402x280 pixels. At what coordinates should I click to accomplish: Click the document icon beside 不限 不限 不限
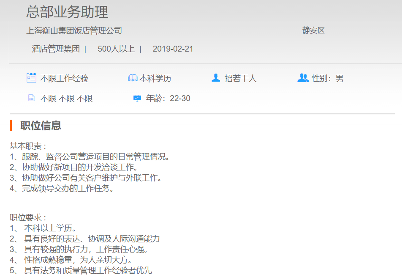coord(31,98)
